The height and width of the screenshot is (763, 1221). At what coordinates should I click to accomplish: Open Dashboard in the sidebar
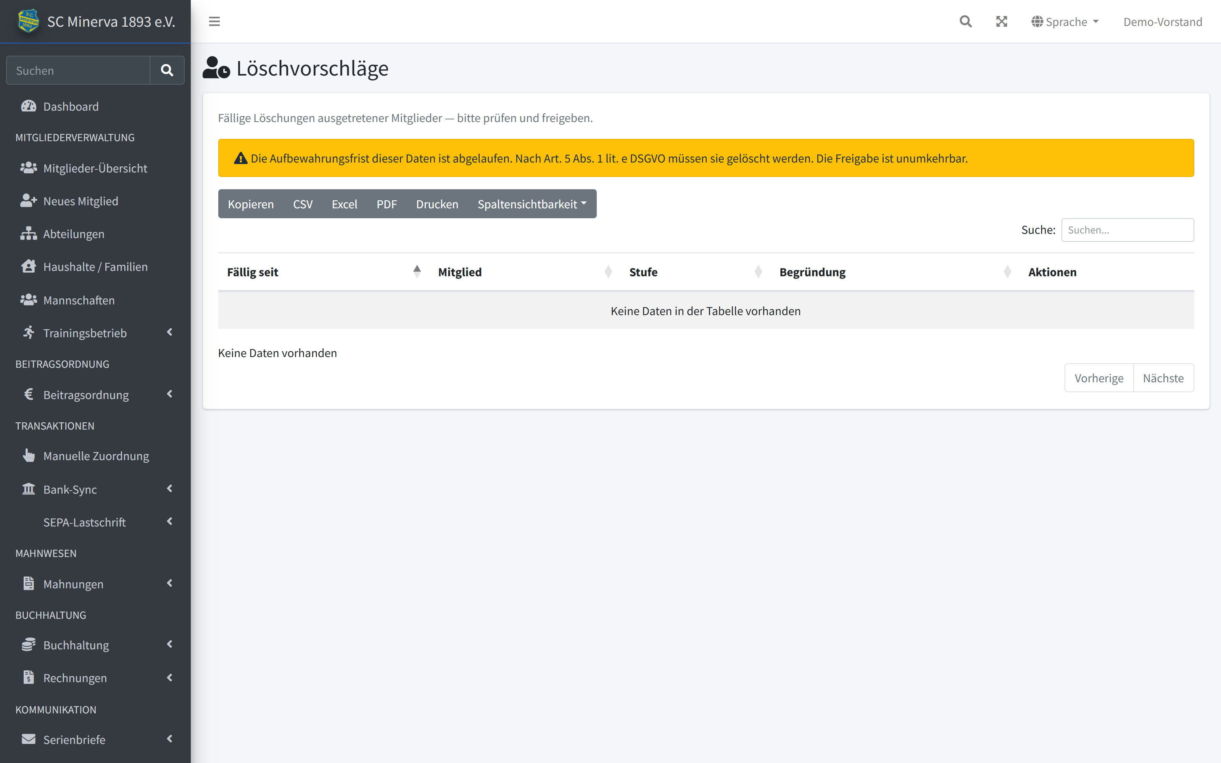coord(95,106)
